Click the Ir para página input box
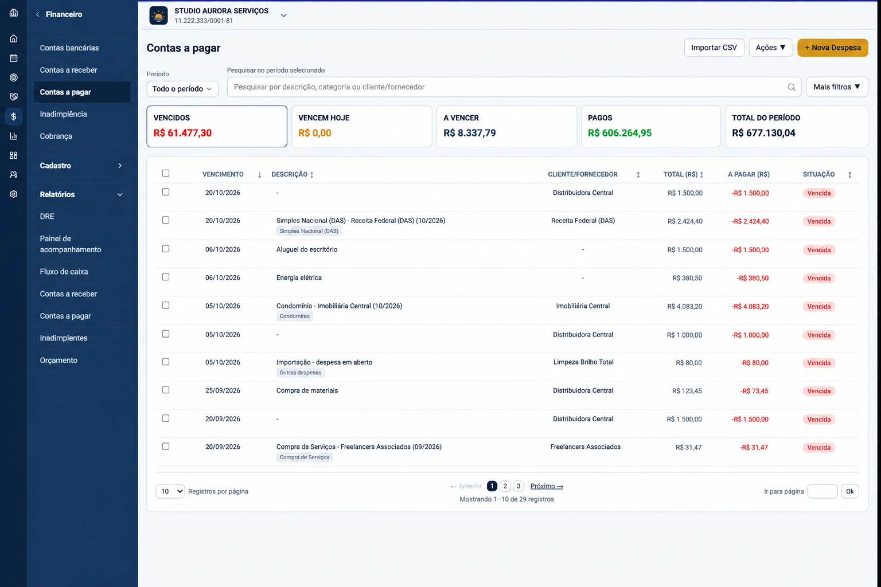This screenshot has height=587, width=881. click(822, 491)
